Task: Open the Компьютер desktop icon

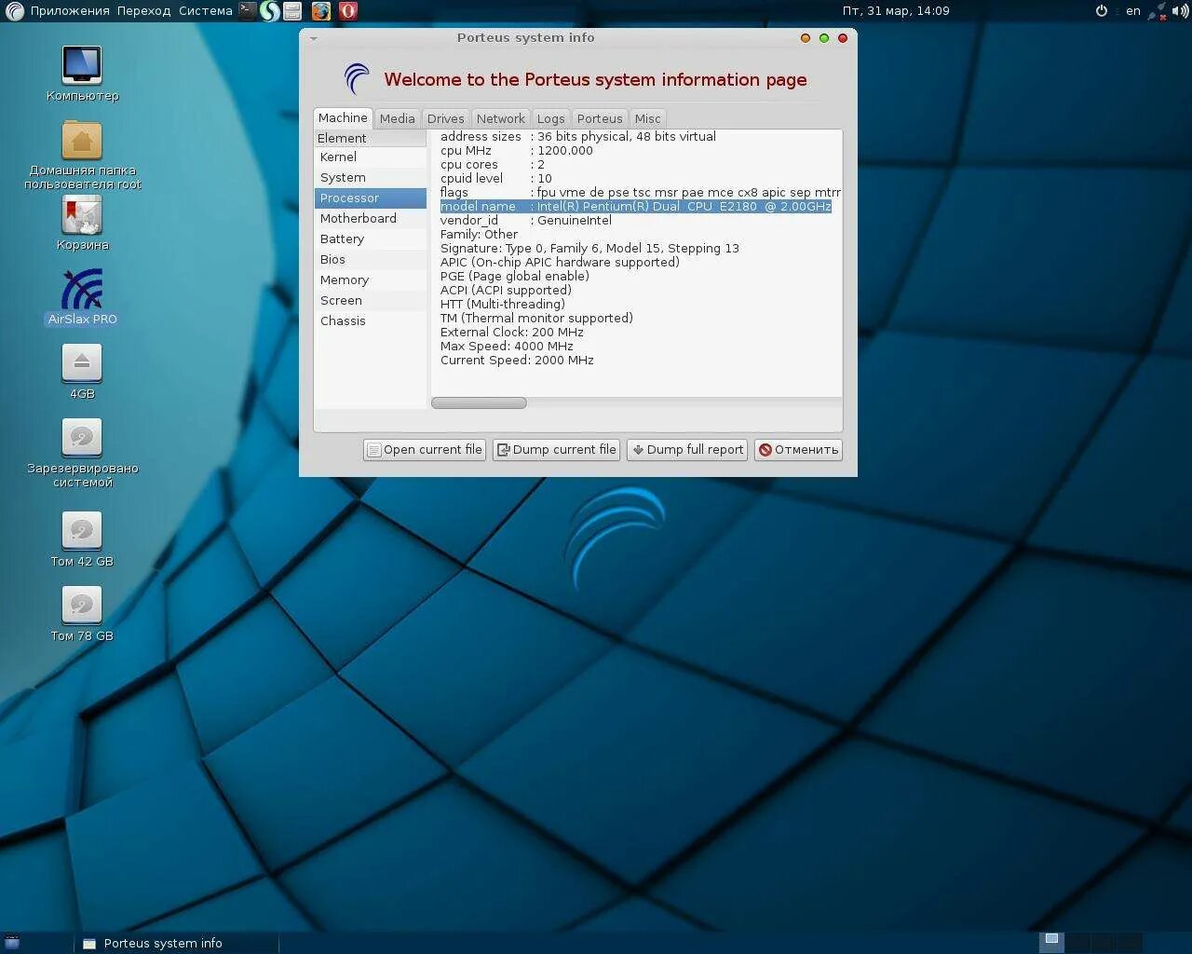Action: tap(82, 73)
